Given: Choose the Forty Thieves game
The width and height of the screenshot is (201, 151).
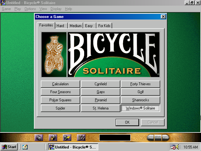Looking at the screenshot, I should (x=140, y=84).
